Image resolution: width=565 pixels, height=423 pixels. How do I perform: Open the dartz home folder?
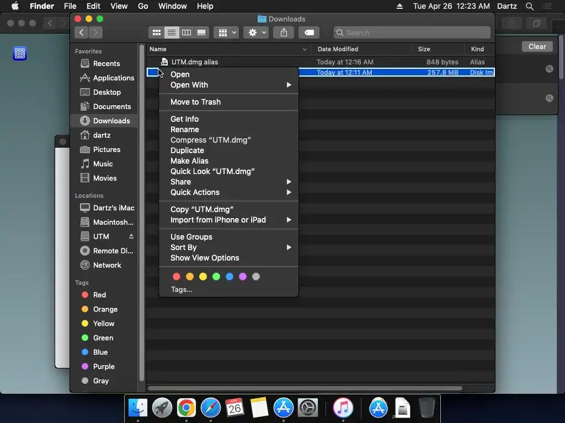(x=104, y=135)
